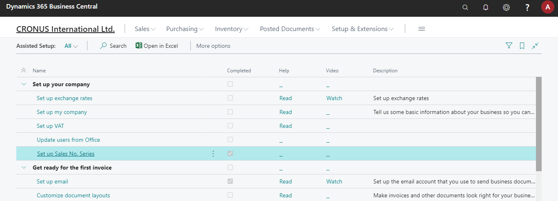Toggle Completed checkbox for Set up exchange rates

coord(230,98)
